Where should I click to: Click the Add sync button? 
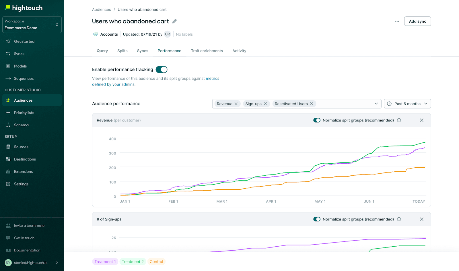click(417, 21)
